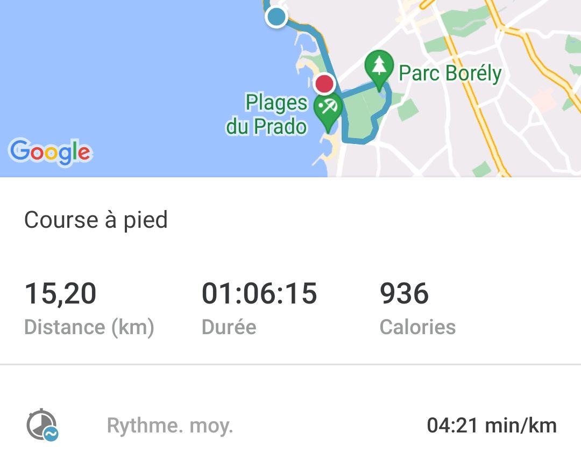Tap the Plages du Prado beach pin
The width and height of the screenshot is (581, 462).
tap(328, 112)
